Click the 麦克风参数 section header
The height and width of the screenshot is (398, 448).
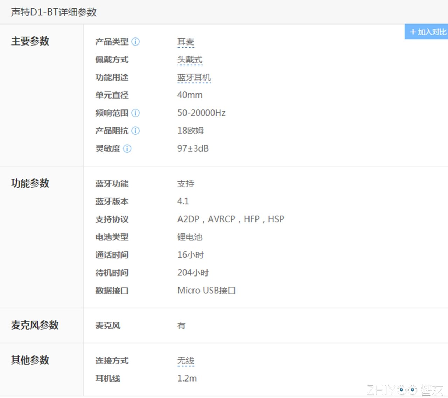(x=34, y=325)
